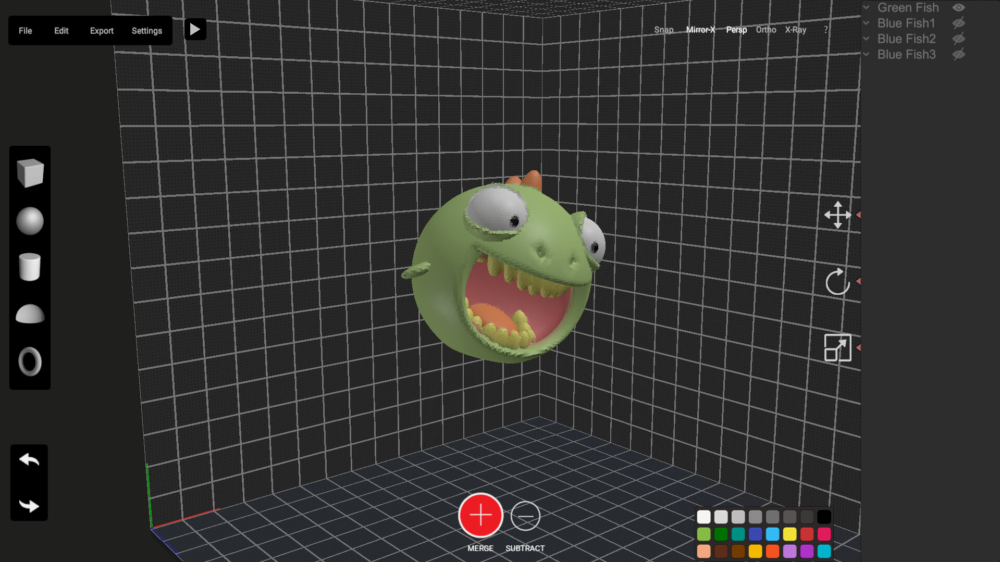Expand the Blue Fish2 tree entry
The height and width of the screenshot is (562, 1000).
point(866,39)
